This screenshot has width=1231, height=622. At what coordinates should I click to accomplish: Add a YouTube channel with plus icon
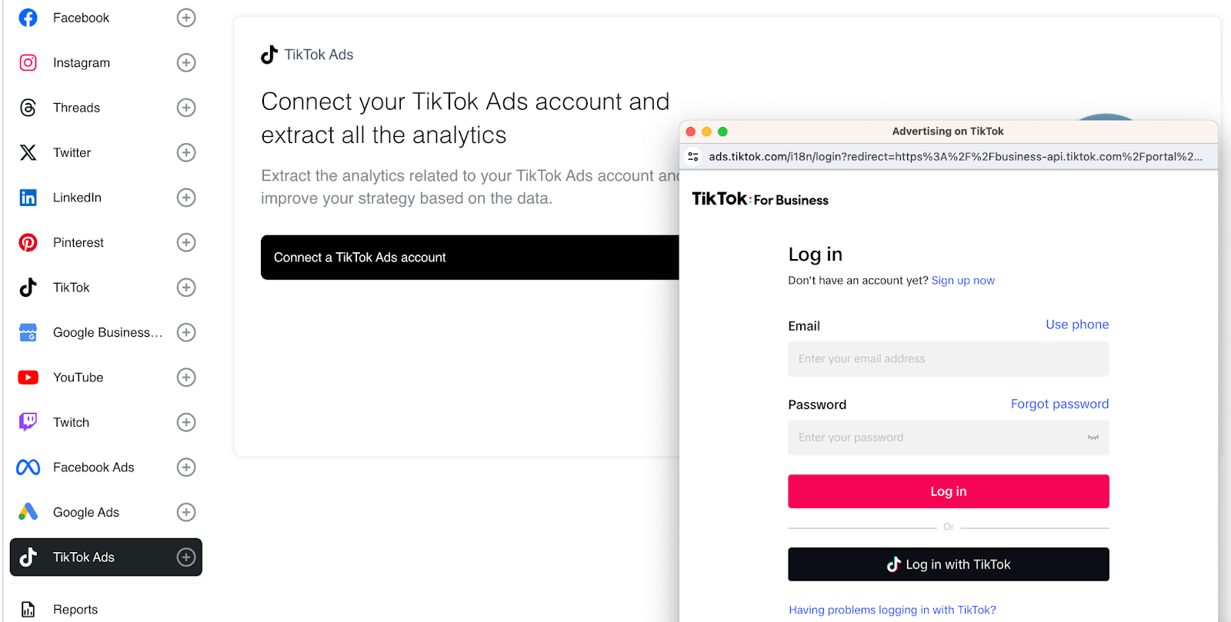[x=186, y=378]
